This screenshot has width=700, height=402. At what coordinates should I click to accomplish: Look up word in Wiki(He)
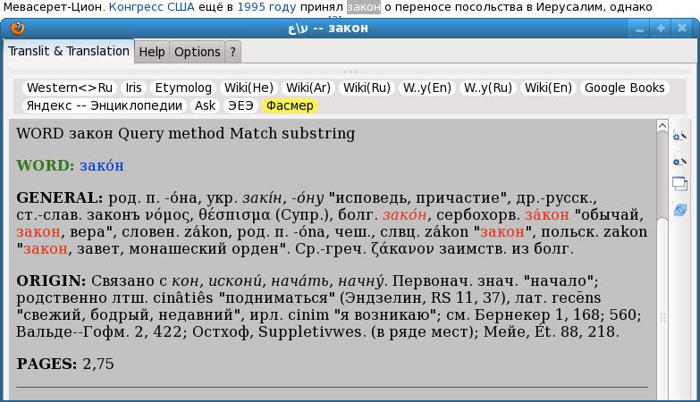pyautogui.click(x=249, y=88)
